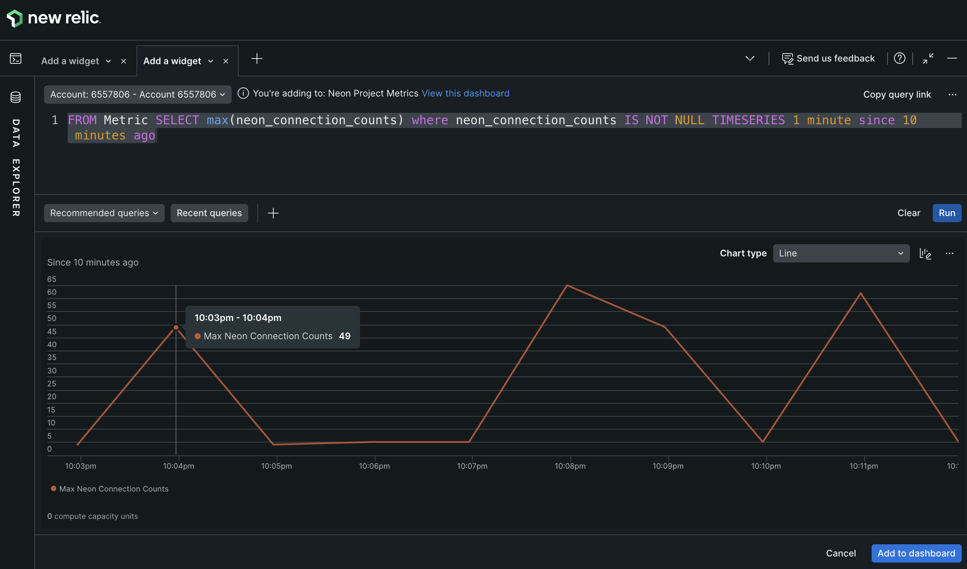Screen dimensions: 967x569
Task: Switch to the first Add a widget tab
Action: (x=70, y=60)
